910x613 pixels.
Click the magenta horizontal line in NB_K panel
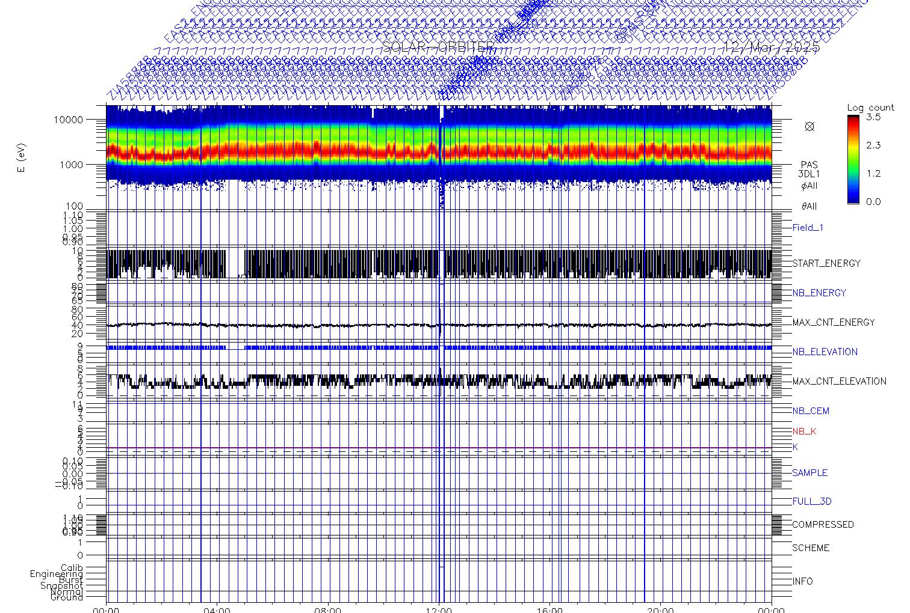[439, 448]
